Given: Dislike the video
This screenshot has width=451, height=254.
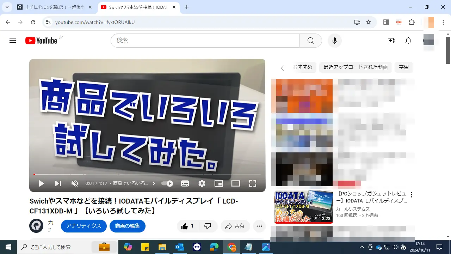Looking at the screenshot, I should click(x=208, y=226).
